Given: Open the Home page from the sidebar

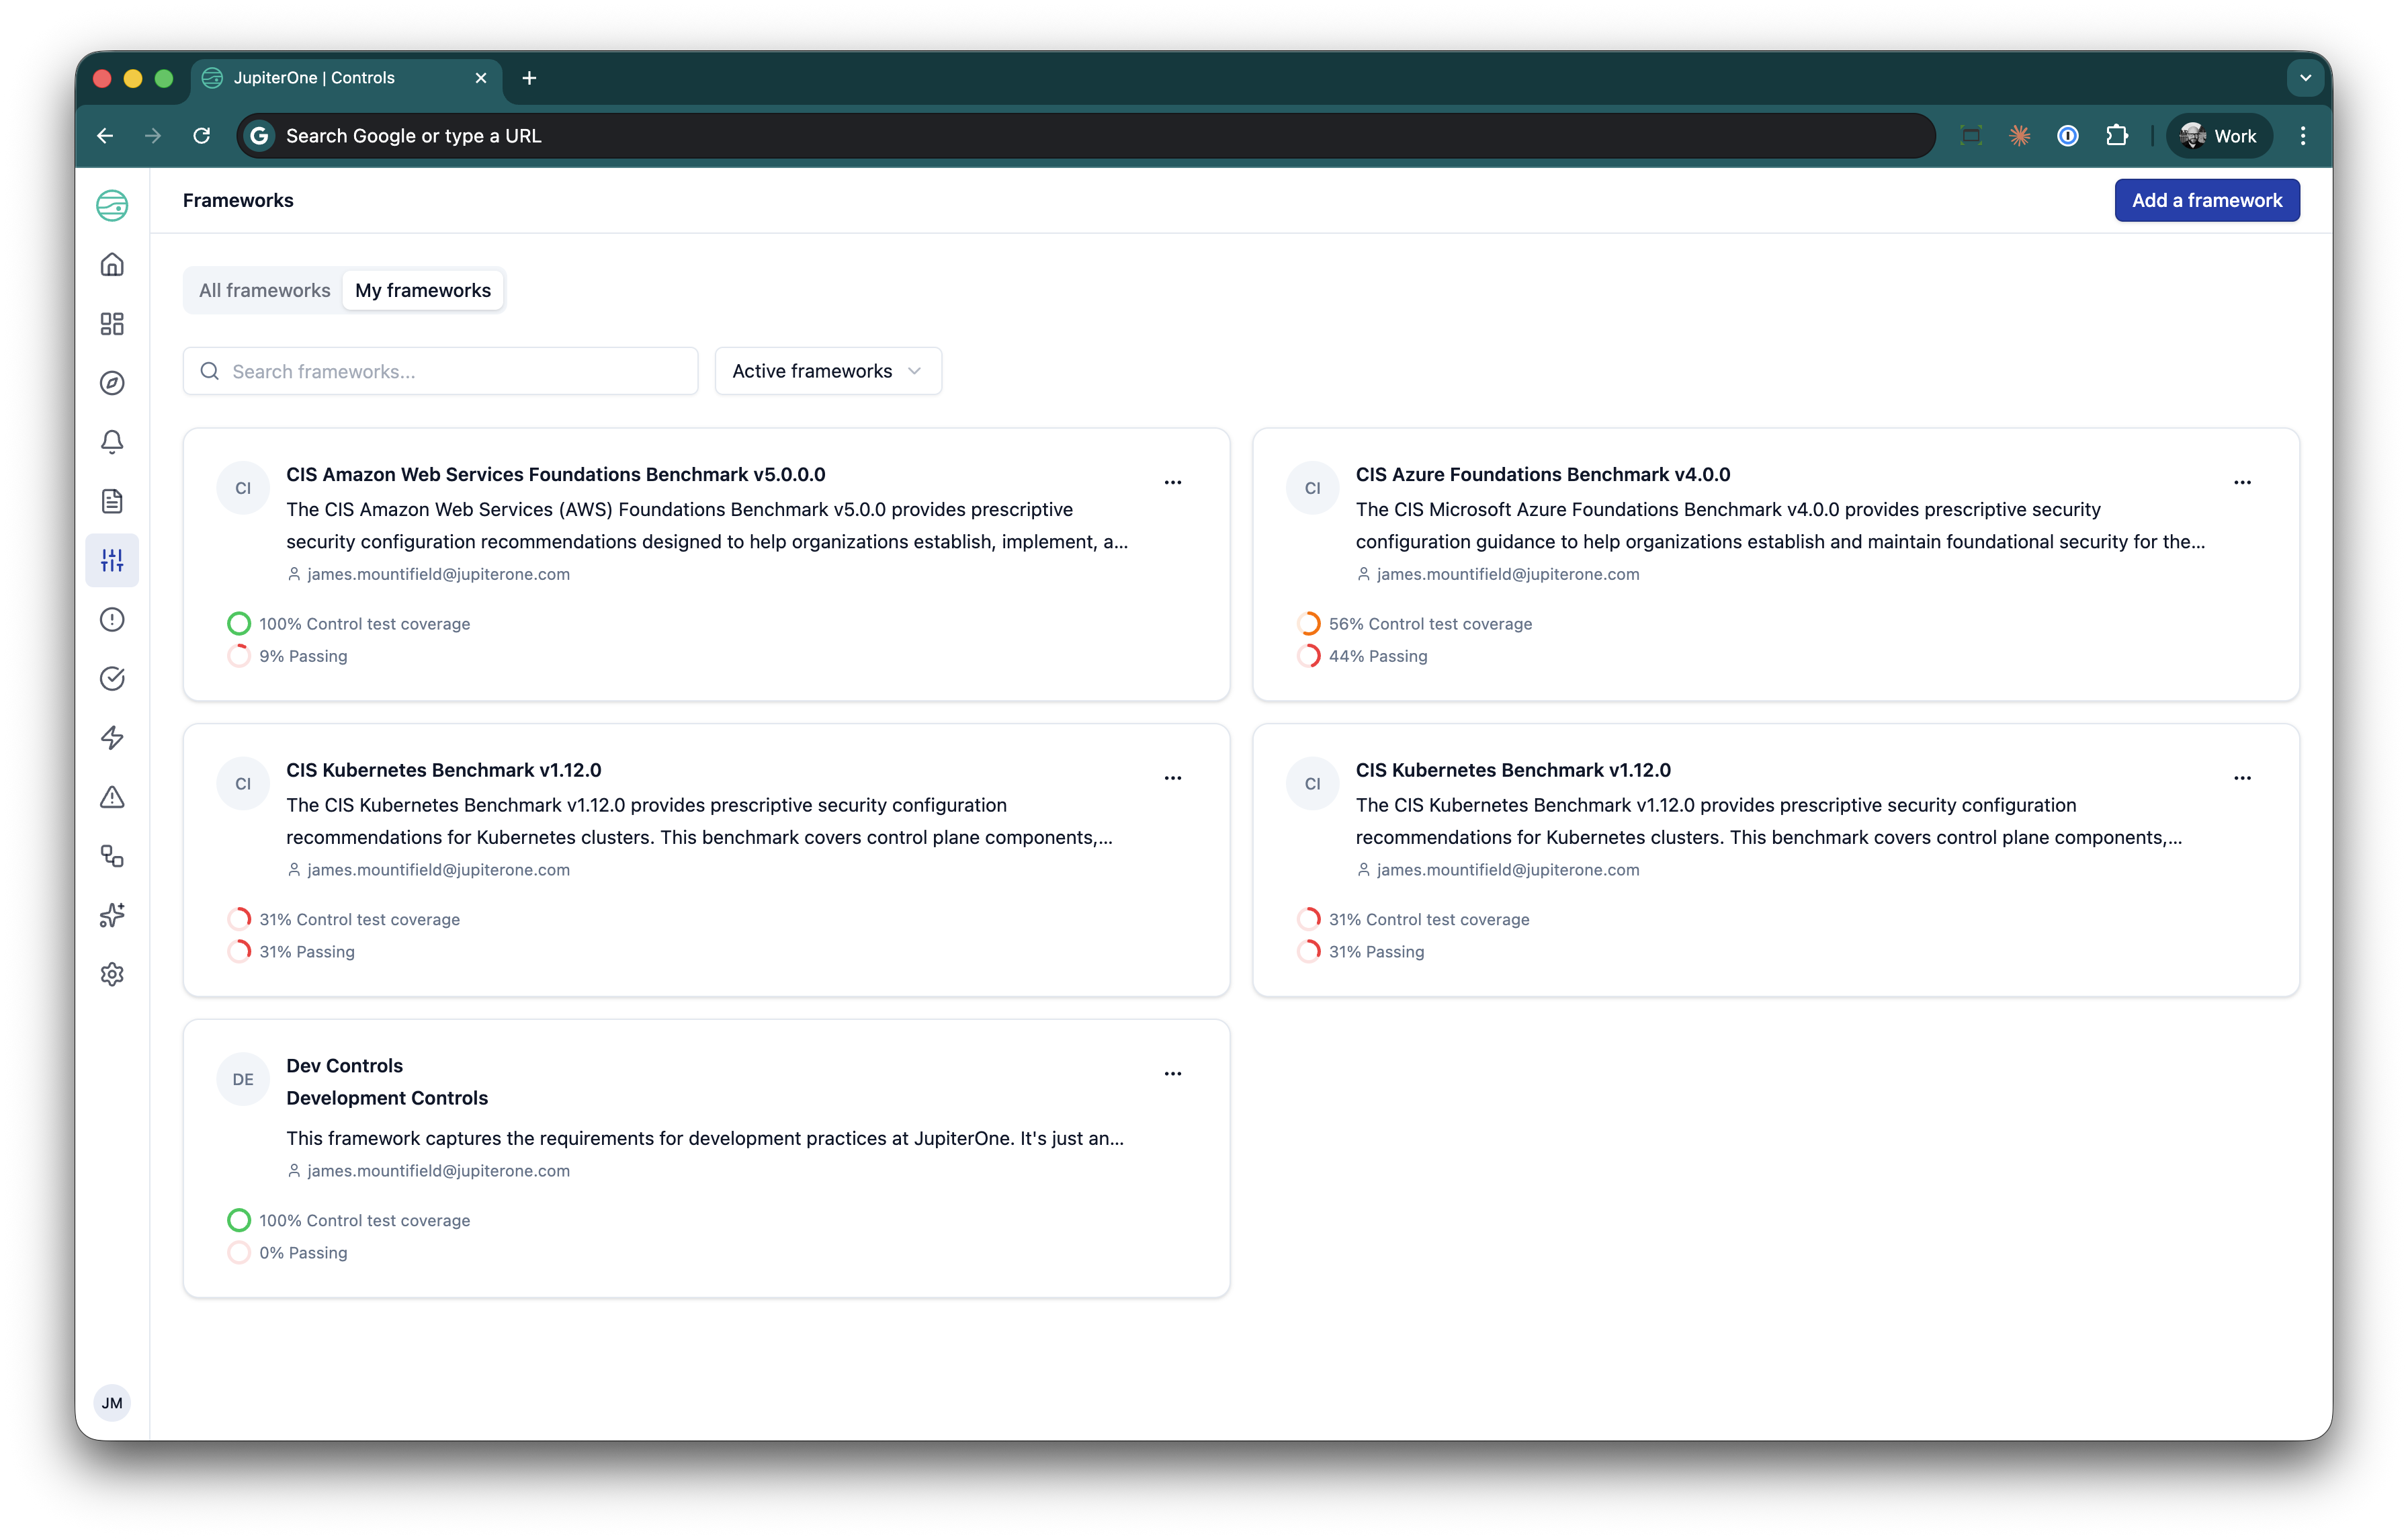Looking at the screenshot, I should point(112,265).
